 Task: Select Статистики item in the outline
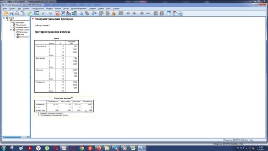(24, 37)
